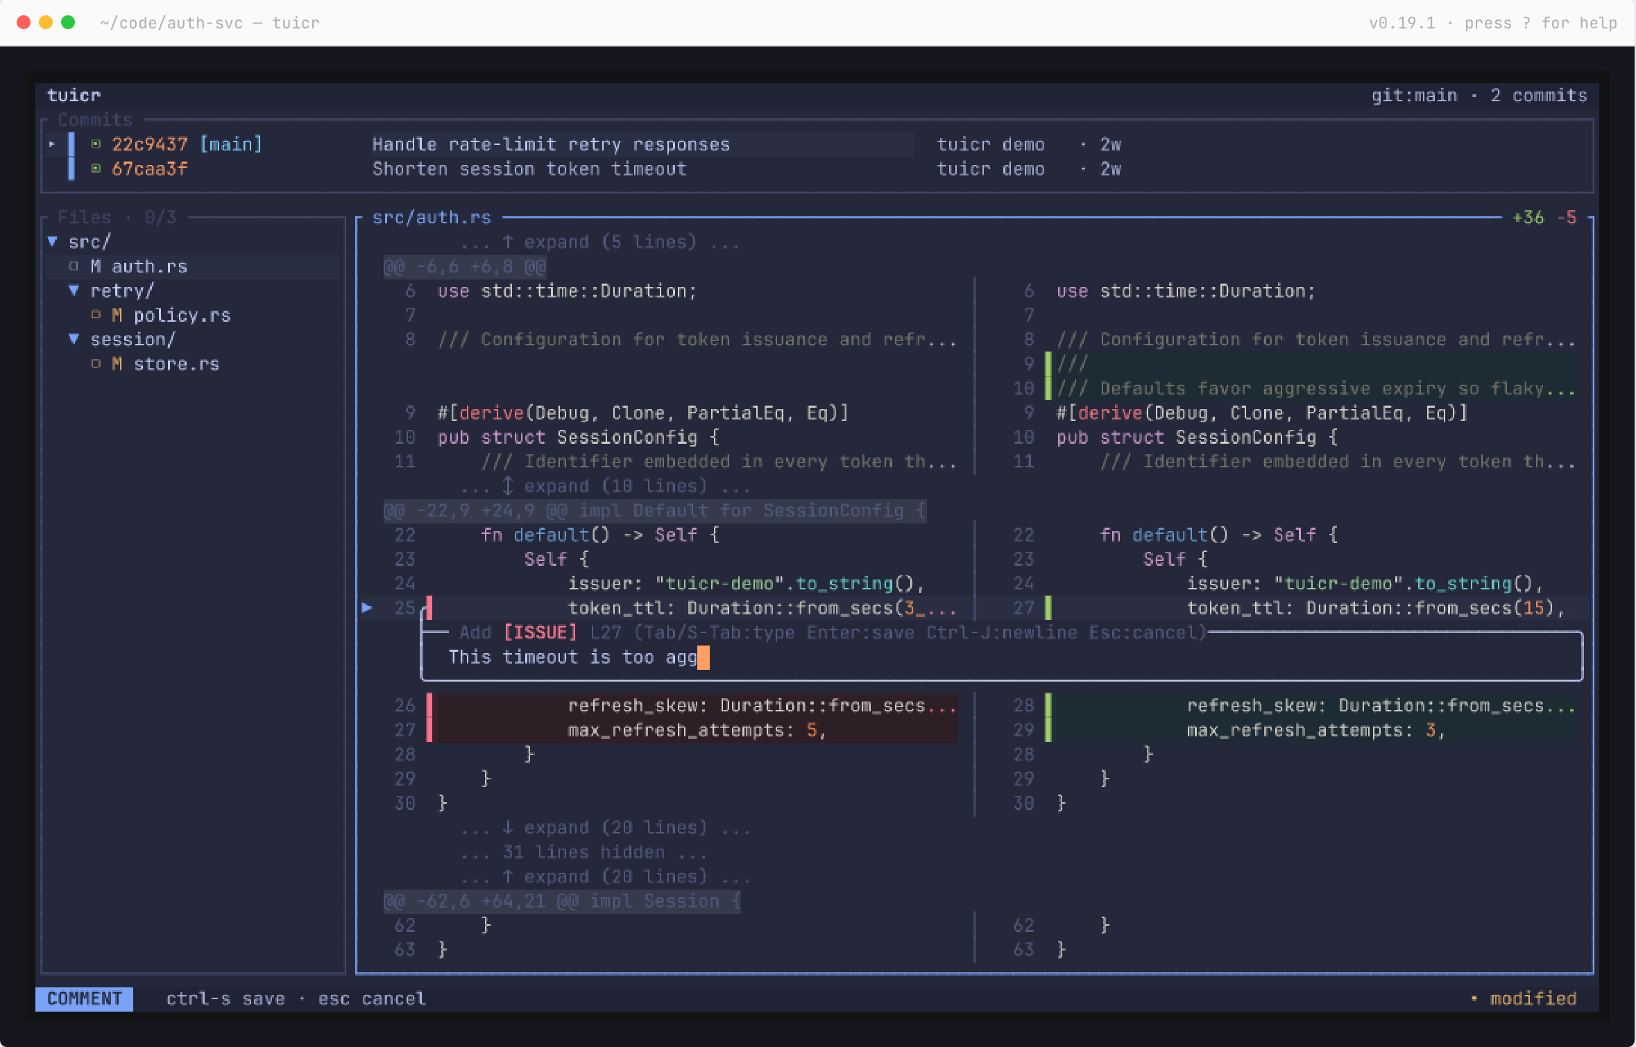Expand 20 lines upward before Session hunk
The height and width of the screenshot is (1047, 1636).
click(606, 876)
